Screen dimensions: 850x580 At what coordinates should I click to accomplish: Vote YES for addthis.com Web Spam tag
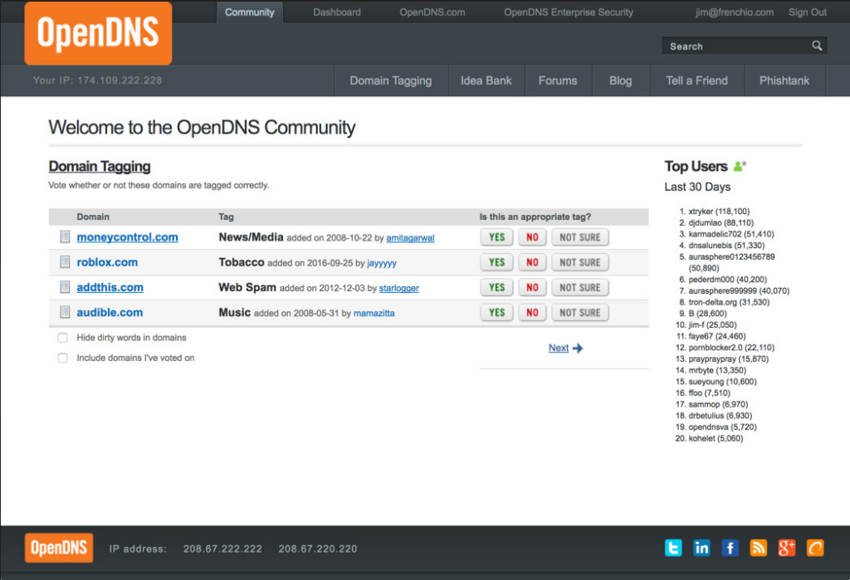click(x=496, y=287)
